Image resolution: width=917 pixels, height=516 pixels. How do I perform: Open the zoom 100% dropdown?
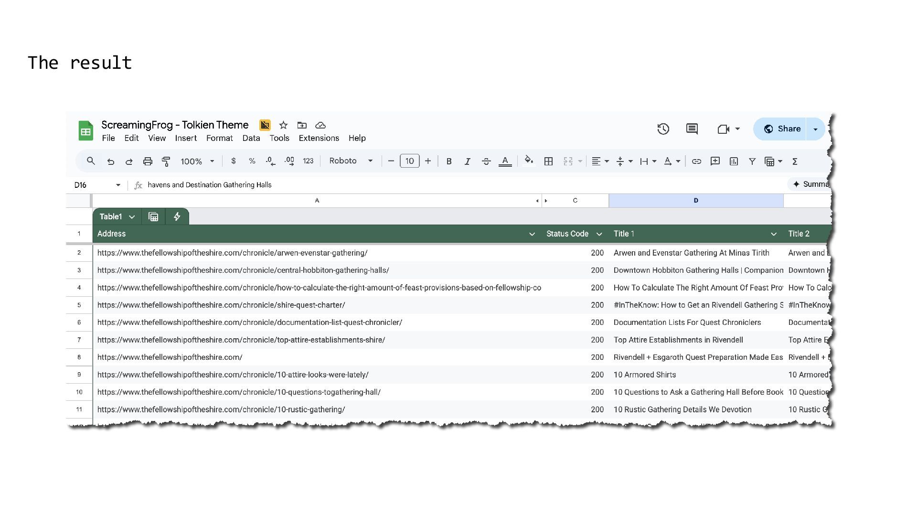(x=197, y=161)
